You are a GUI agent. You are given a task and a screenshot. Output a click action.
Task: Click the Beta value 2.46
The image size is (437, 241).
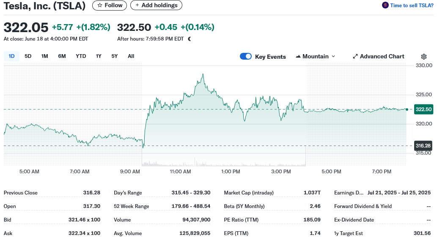(x=315, y=206)
